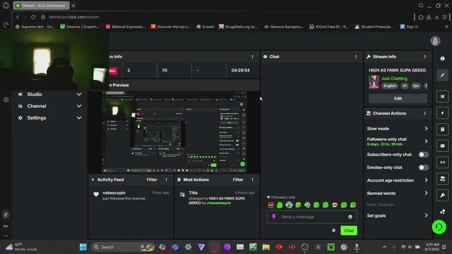Open the Erowid bookmark

click(205, 26)
